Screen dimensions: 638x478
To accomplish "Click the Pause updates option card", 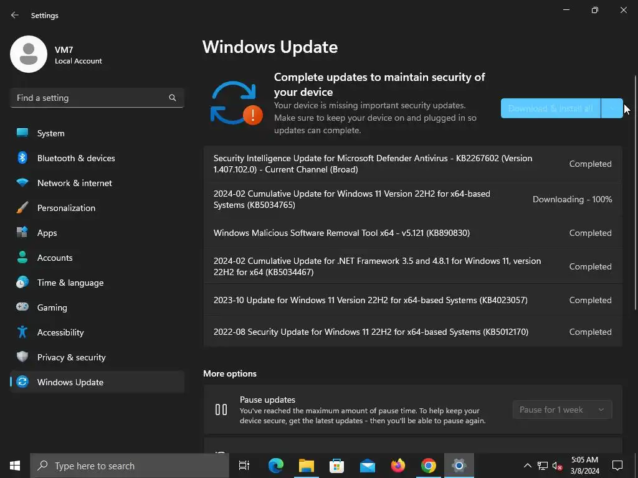I will 412,410.
